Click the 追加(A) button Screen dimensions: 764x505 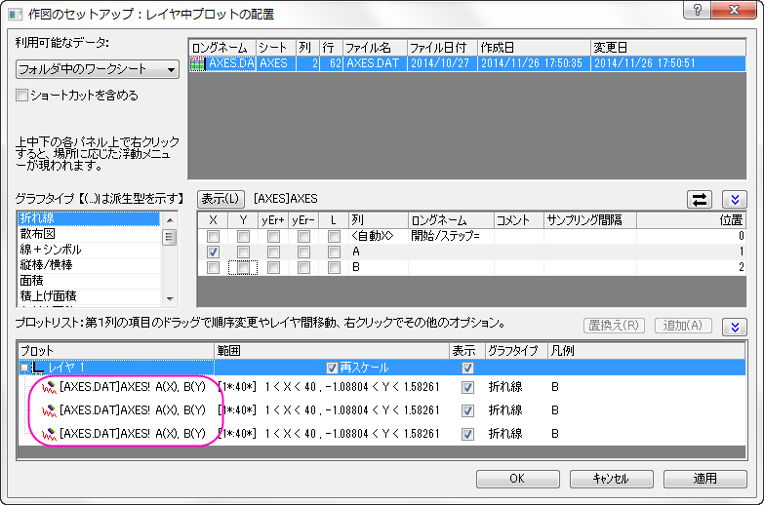point(683,326)
